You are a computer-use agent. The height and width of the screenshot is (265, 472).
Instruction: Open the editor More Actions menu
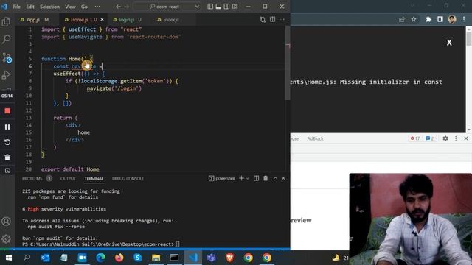pyautogui.click(x=282, y=20)
